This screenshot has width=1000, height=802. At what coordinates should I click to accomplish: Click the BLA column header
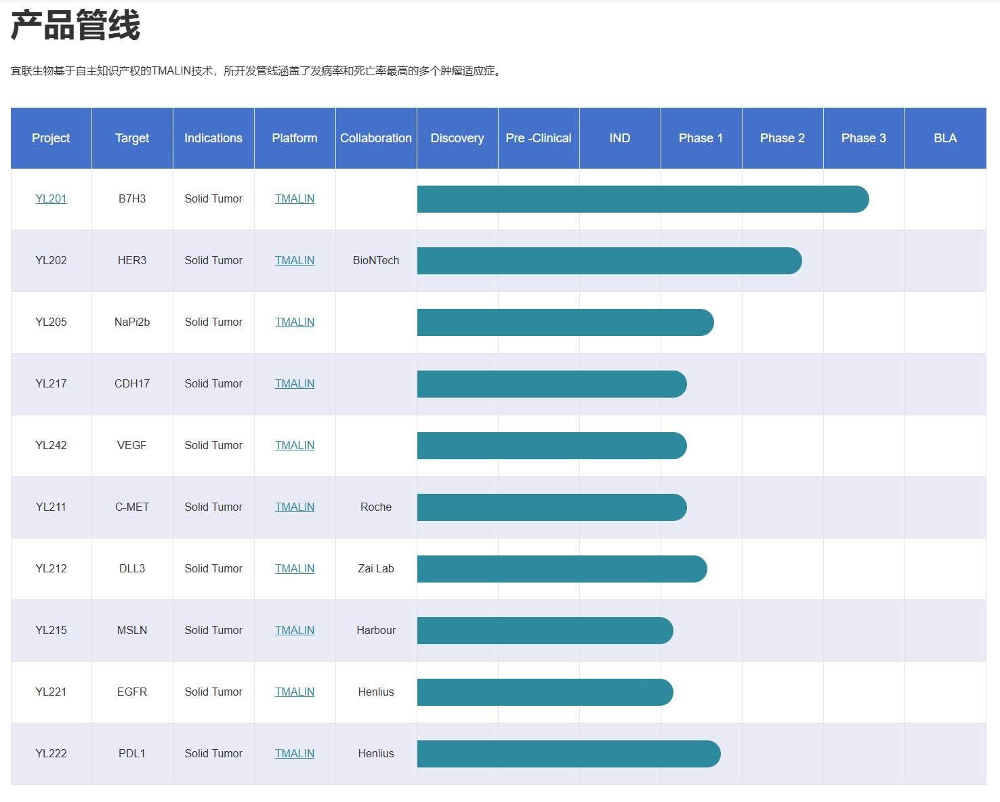[x=944, y=138]
